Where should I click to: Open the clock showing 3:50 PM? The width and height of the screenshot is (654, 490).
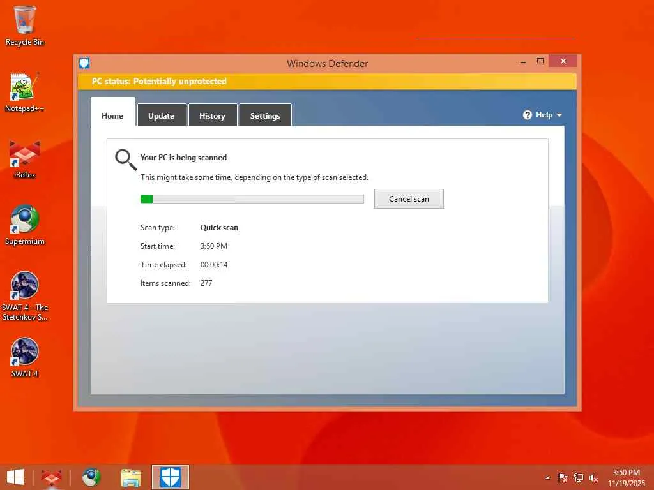(626, 477)
